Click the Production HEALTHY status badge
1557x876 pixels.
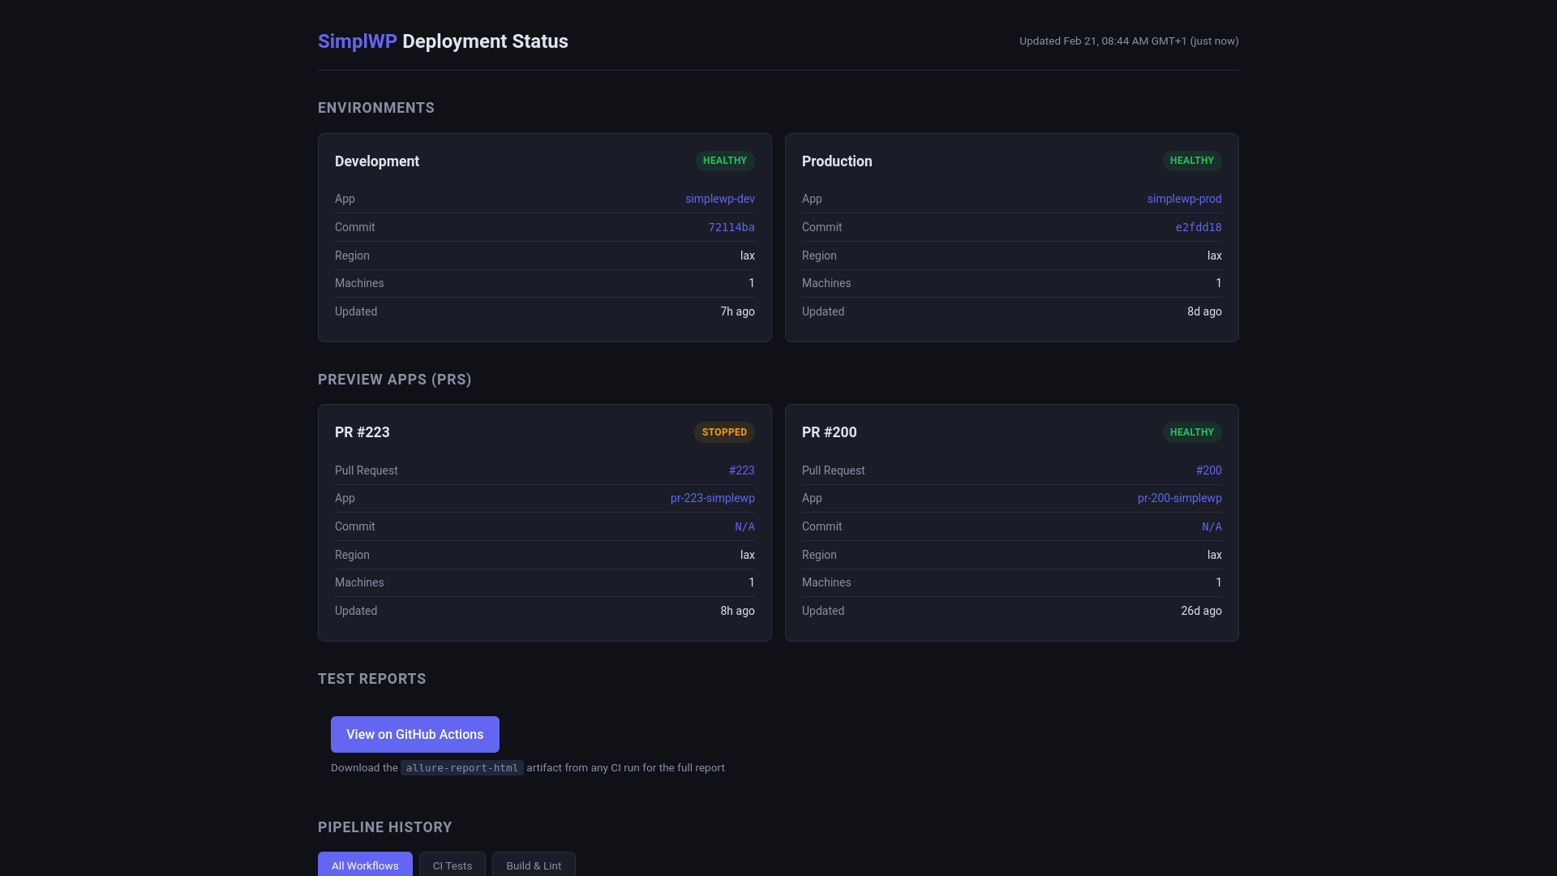(1192, 161)
